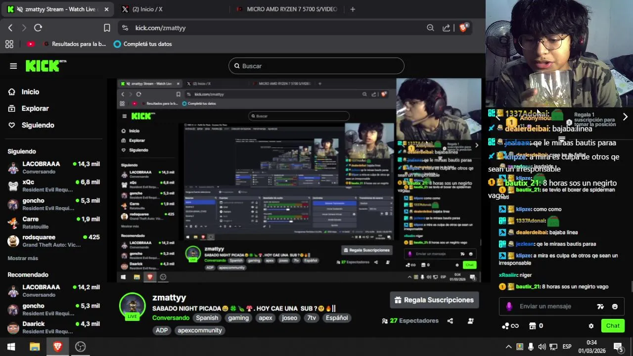Open the Conversando category link

click(171, 318)
